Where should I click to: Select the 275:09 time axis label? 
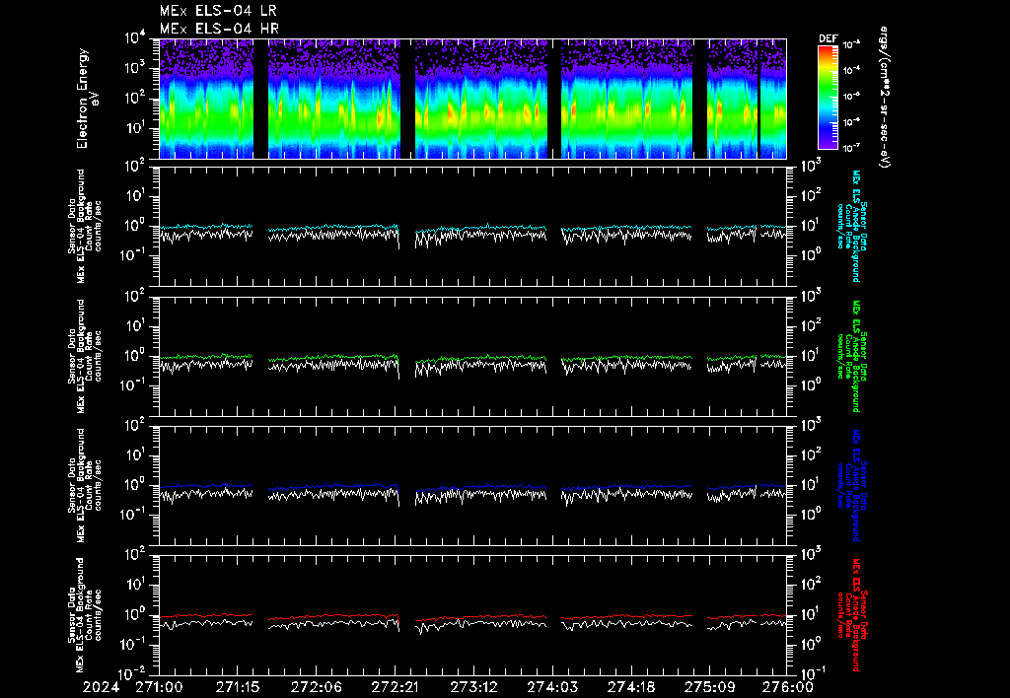711,686
